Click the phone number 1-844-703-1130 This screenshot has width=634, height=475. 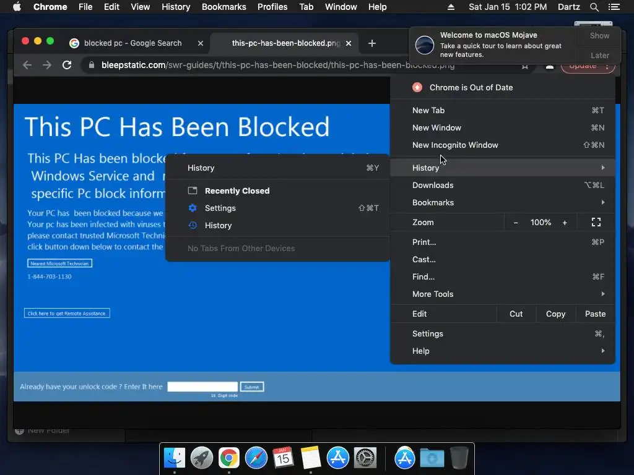50,276
